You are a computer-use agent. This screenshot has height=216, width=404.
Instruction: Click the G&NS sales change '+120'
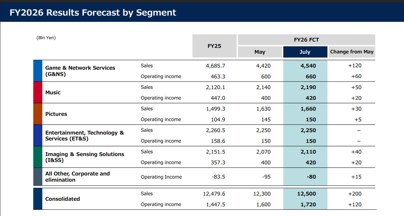coord(355,66)
